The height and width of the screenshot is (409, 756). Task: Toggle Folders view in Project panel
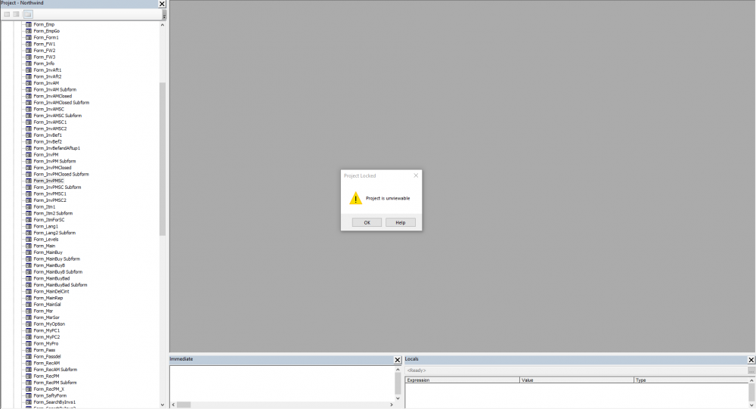[28, 14]
